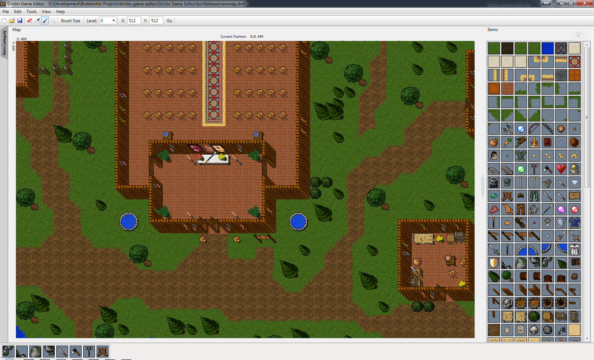
Task: Select the shield with gold cross
Action: pos(494,263)
